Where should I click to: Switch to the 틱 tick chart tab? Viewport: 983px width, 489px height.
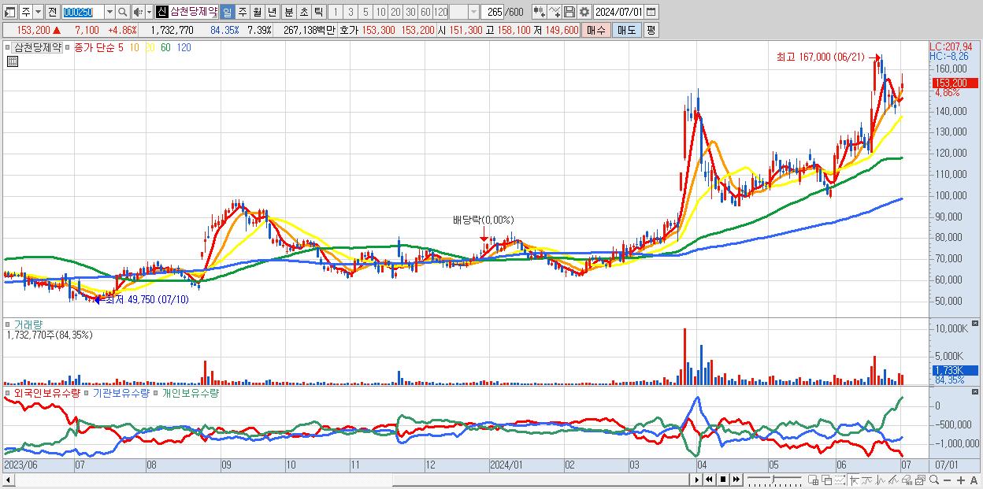[x=318, y=12]
